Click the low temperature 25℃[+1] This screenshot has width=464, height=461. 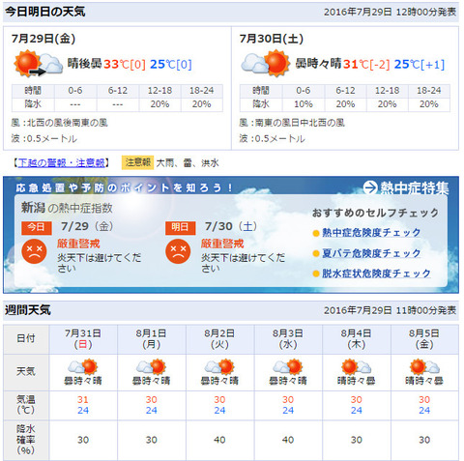coord(420,64)
